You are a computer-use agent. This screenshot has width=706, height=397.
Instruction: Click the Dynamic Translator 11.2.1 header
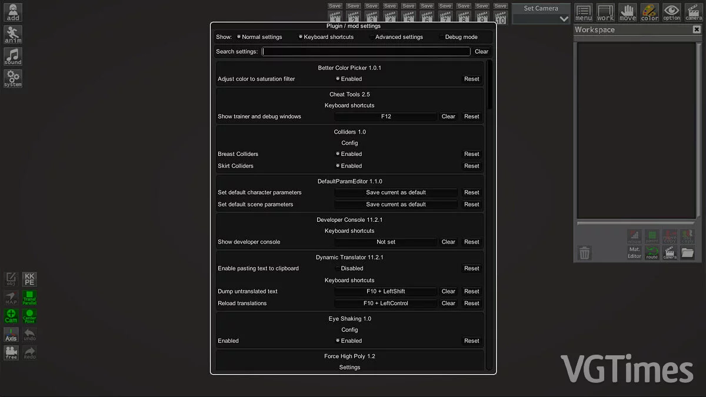click(349, 257)
